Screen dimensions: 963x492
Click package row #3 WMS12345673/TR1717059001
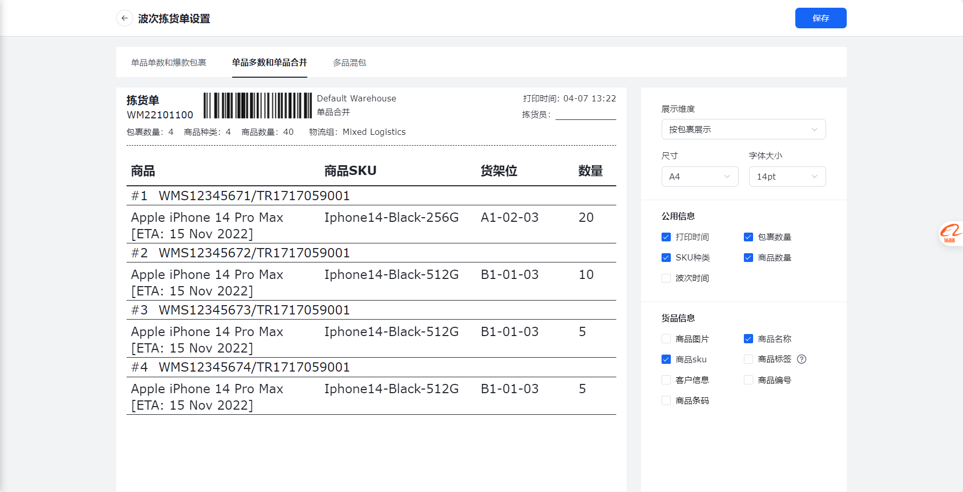[371, 310]
